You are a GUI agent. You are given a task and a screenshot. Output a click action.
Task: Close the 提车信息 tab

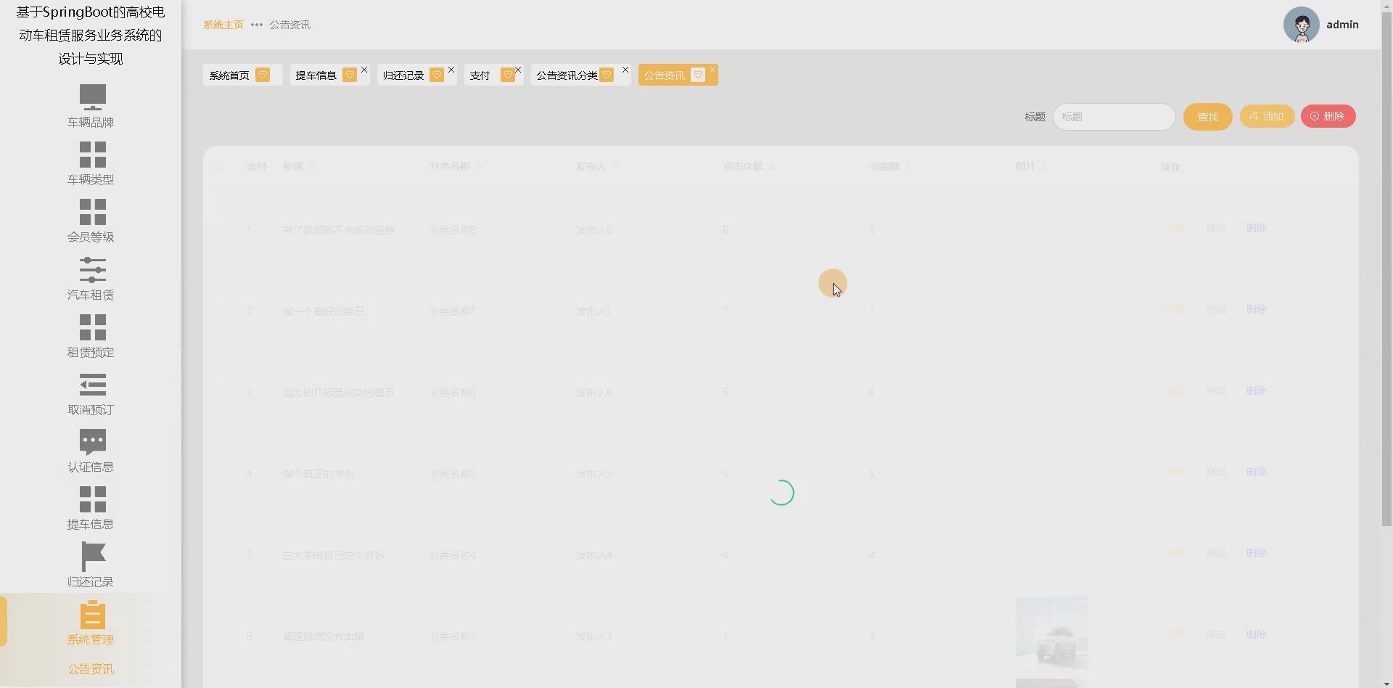(364, 70)
